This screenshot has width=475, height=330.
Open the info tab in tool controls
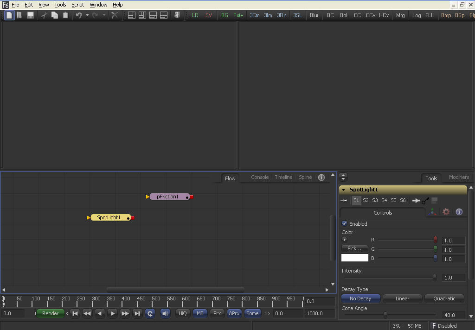click(459, 212)
